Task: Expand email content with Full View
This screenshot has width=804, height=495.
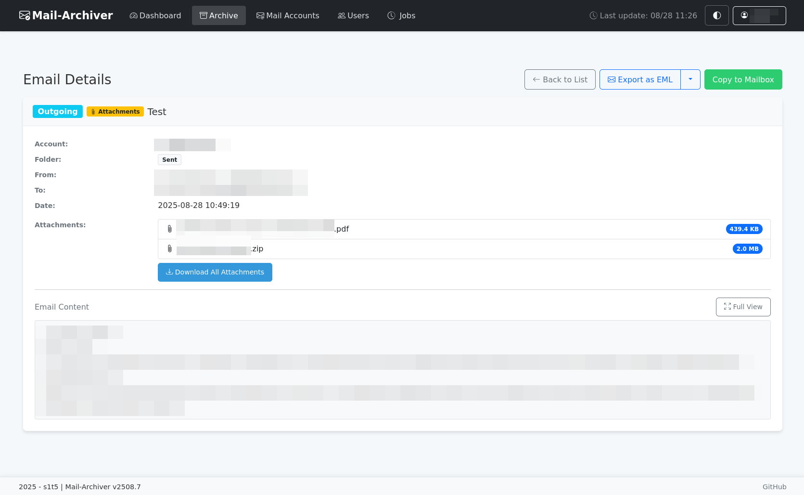Action: tap(743, 307)
